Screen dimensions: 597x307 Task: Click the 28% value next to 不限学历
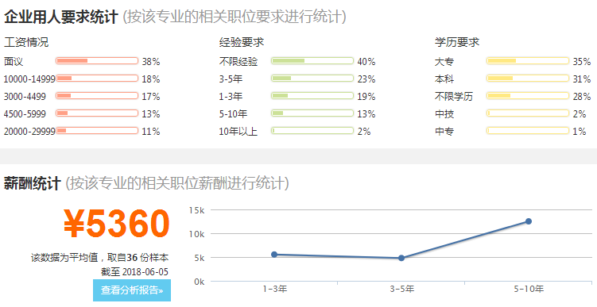pos(582,97)
